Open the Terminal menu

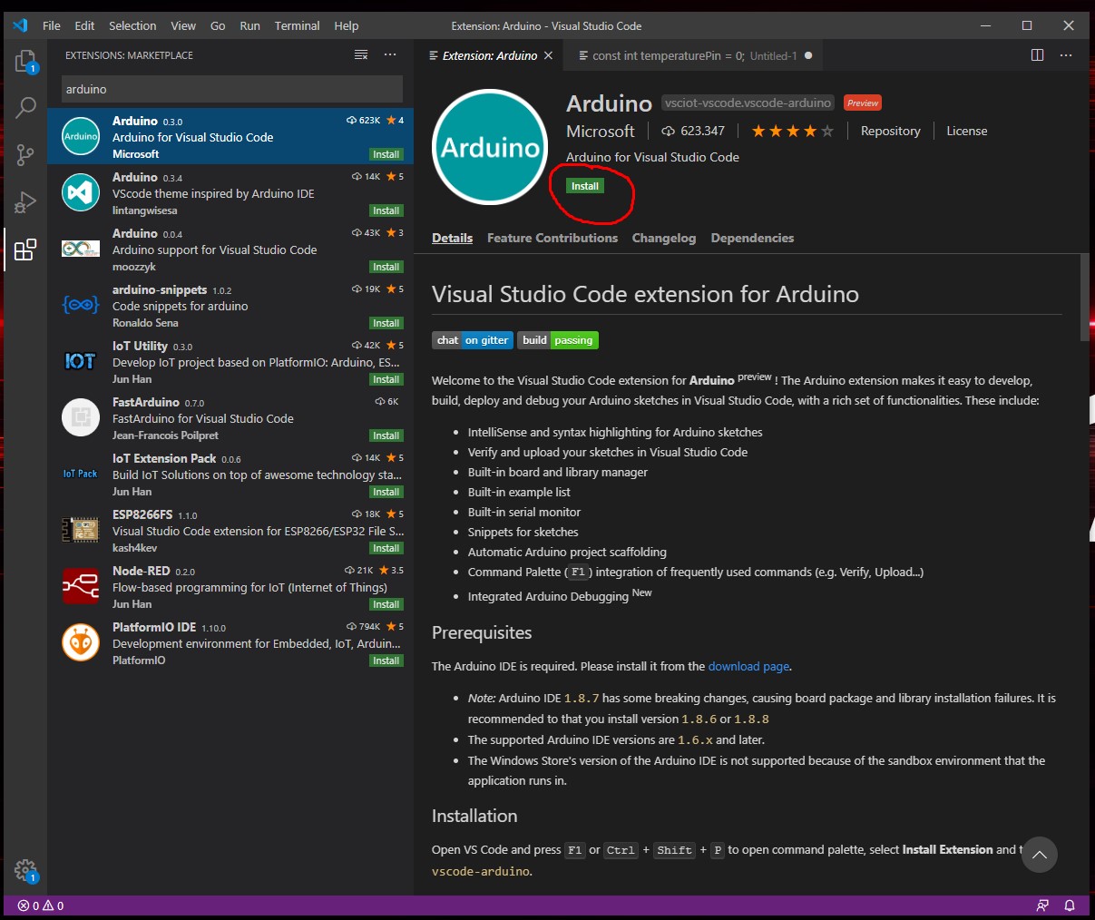[x=297, y=25]
